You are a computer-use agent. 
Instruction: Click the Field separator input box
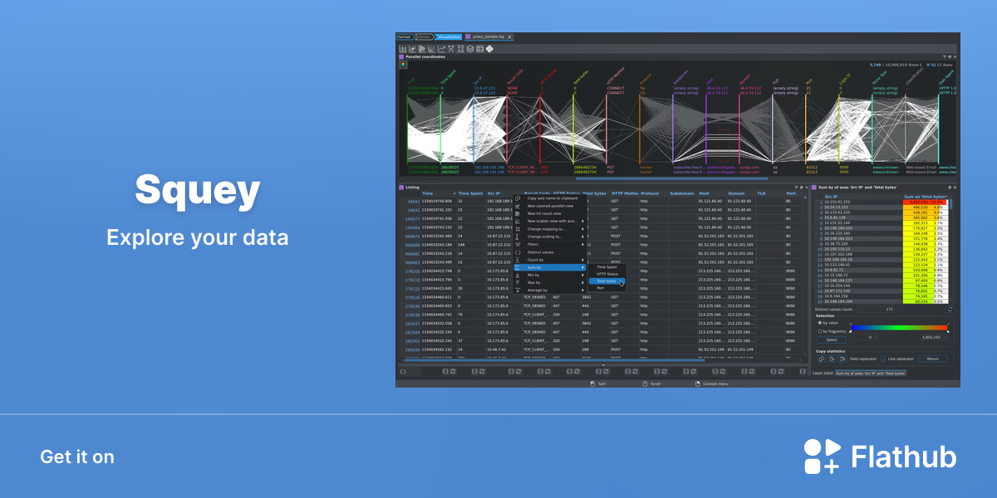point(882,359)
